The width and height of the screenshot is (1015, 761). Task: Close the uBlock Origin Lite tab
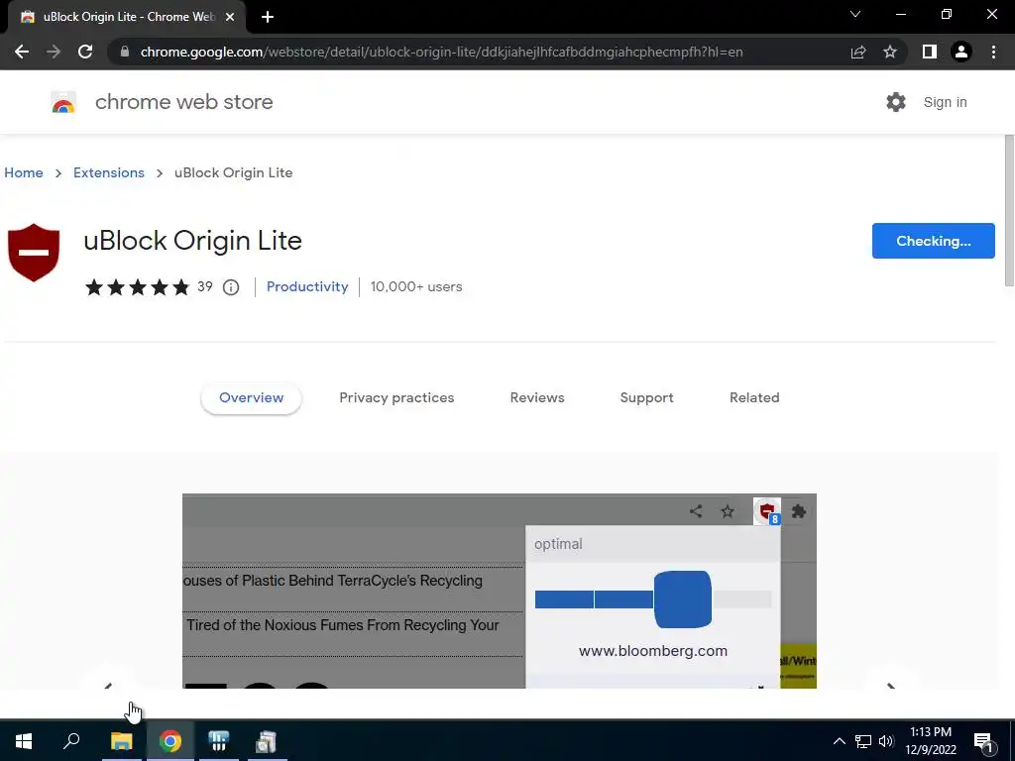[230, 17]
